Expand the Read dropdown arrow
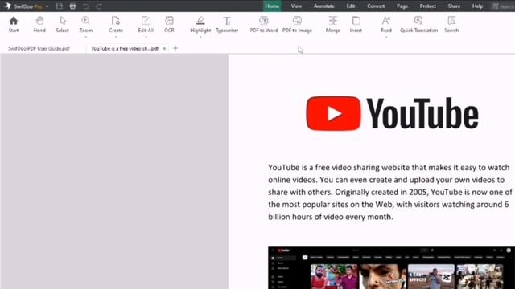Screen dimensions: 515x289 click(386, 37)
